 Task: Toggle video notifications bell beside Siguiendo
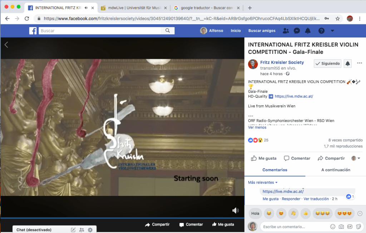coord(347,64)
